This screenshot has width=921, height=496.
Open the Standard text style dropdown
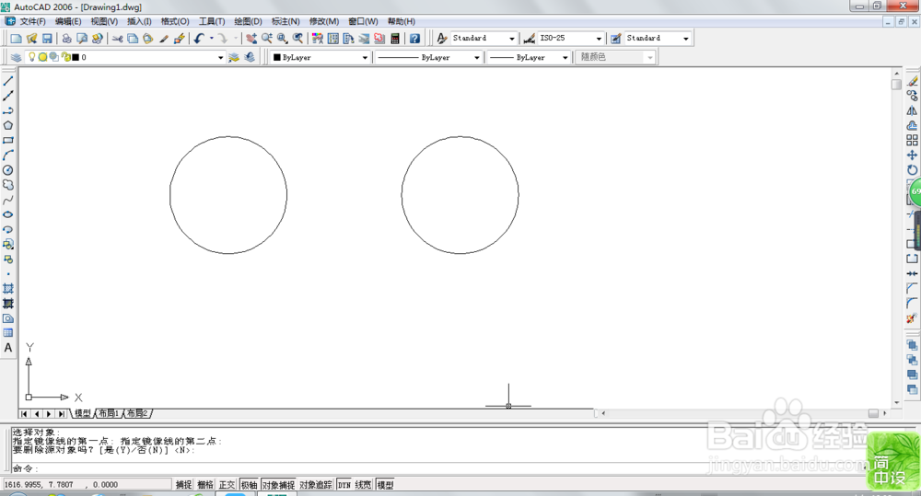pos(511,38)
